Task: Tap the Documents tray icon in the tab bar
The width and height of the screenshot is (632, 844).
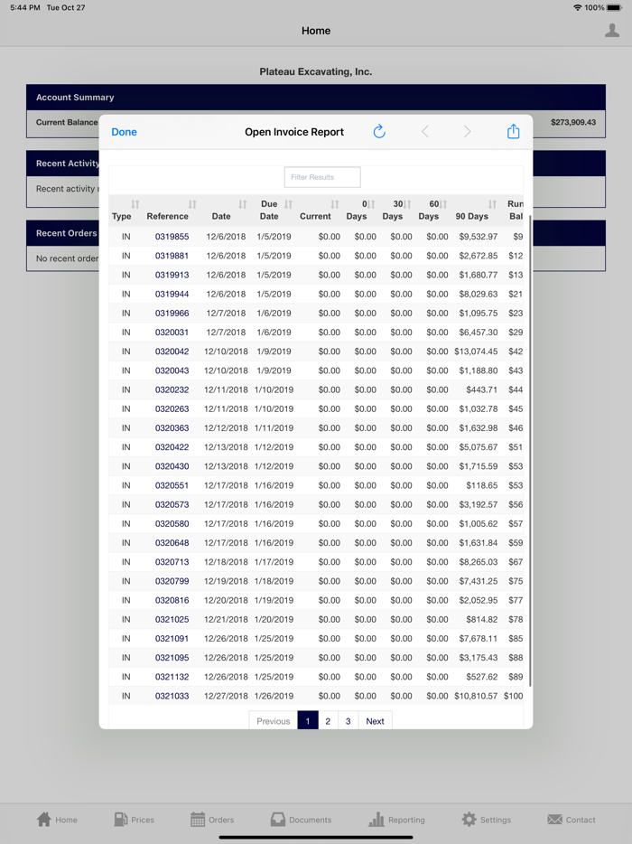Action: point(277,820)
